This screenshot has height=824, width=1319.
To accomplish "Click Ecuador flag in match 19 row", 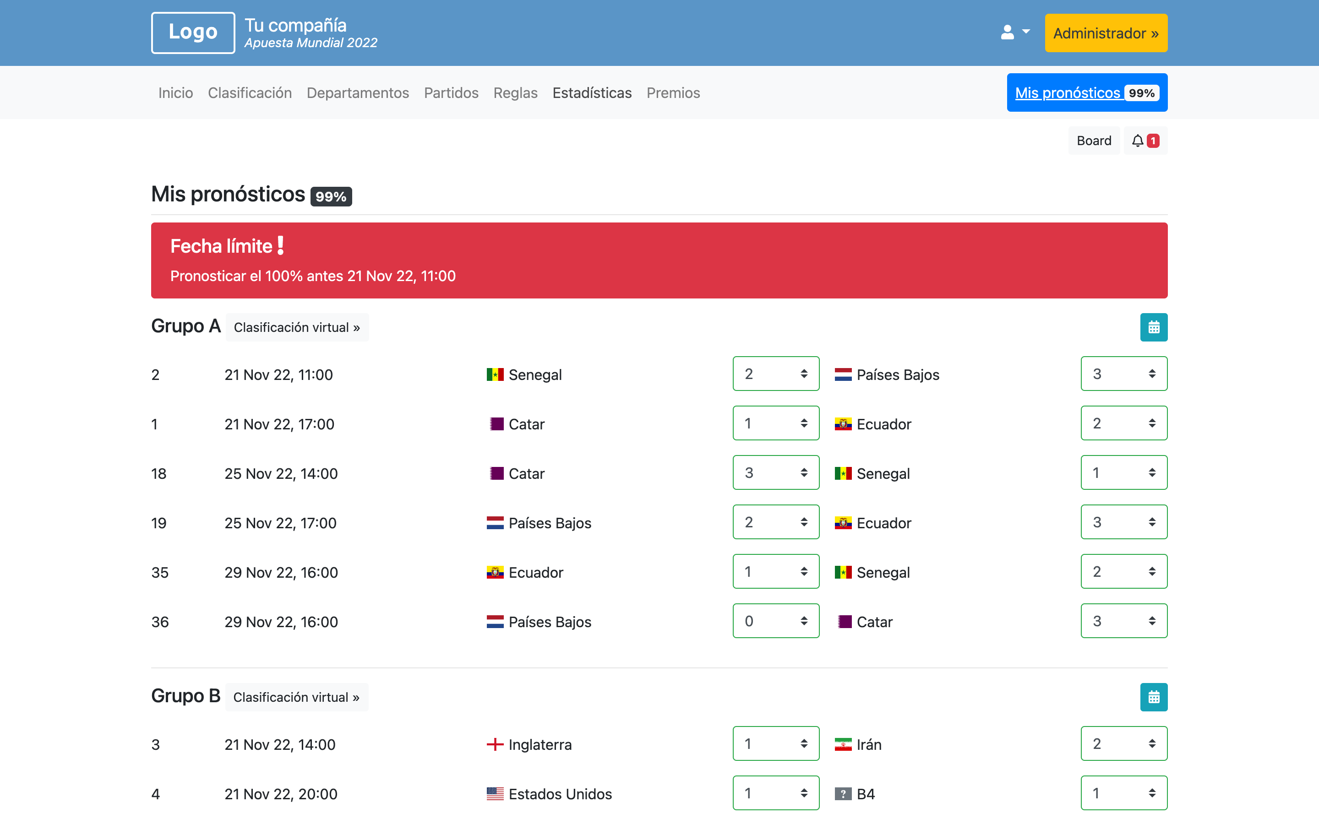I will tap(843, 523).
